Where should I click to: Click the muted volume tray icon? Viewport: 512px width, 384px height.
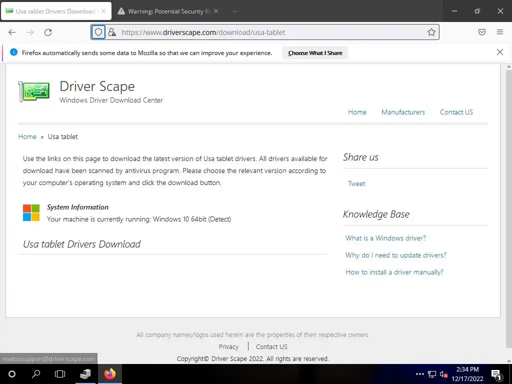click(443, 374)
